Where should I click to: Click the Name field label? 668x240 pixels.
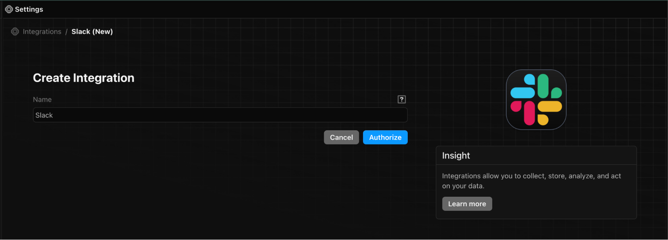pyautogui.click(x=42, y=99)
